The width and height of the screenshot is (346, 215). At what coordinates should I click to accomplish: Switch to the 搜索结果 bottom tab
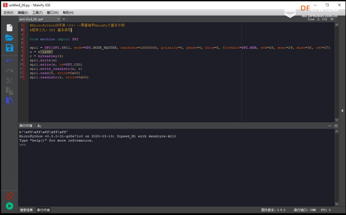tap(26, 210)
